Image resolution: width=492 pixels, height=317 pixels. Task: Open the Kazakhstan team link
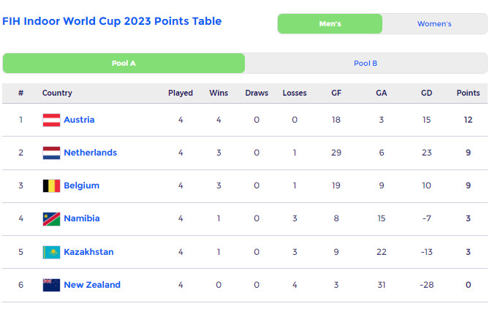88,252
